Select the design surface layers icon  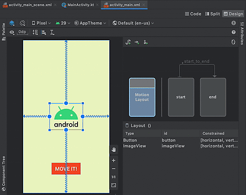coord(12,23)
